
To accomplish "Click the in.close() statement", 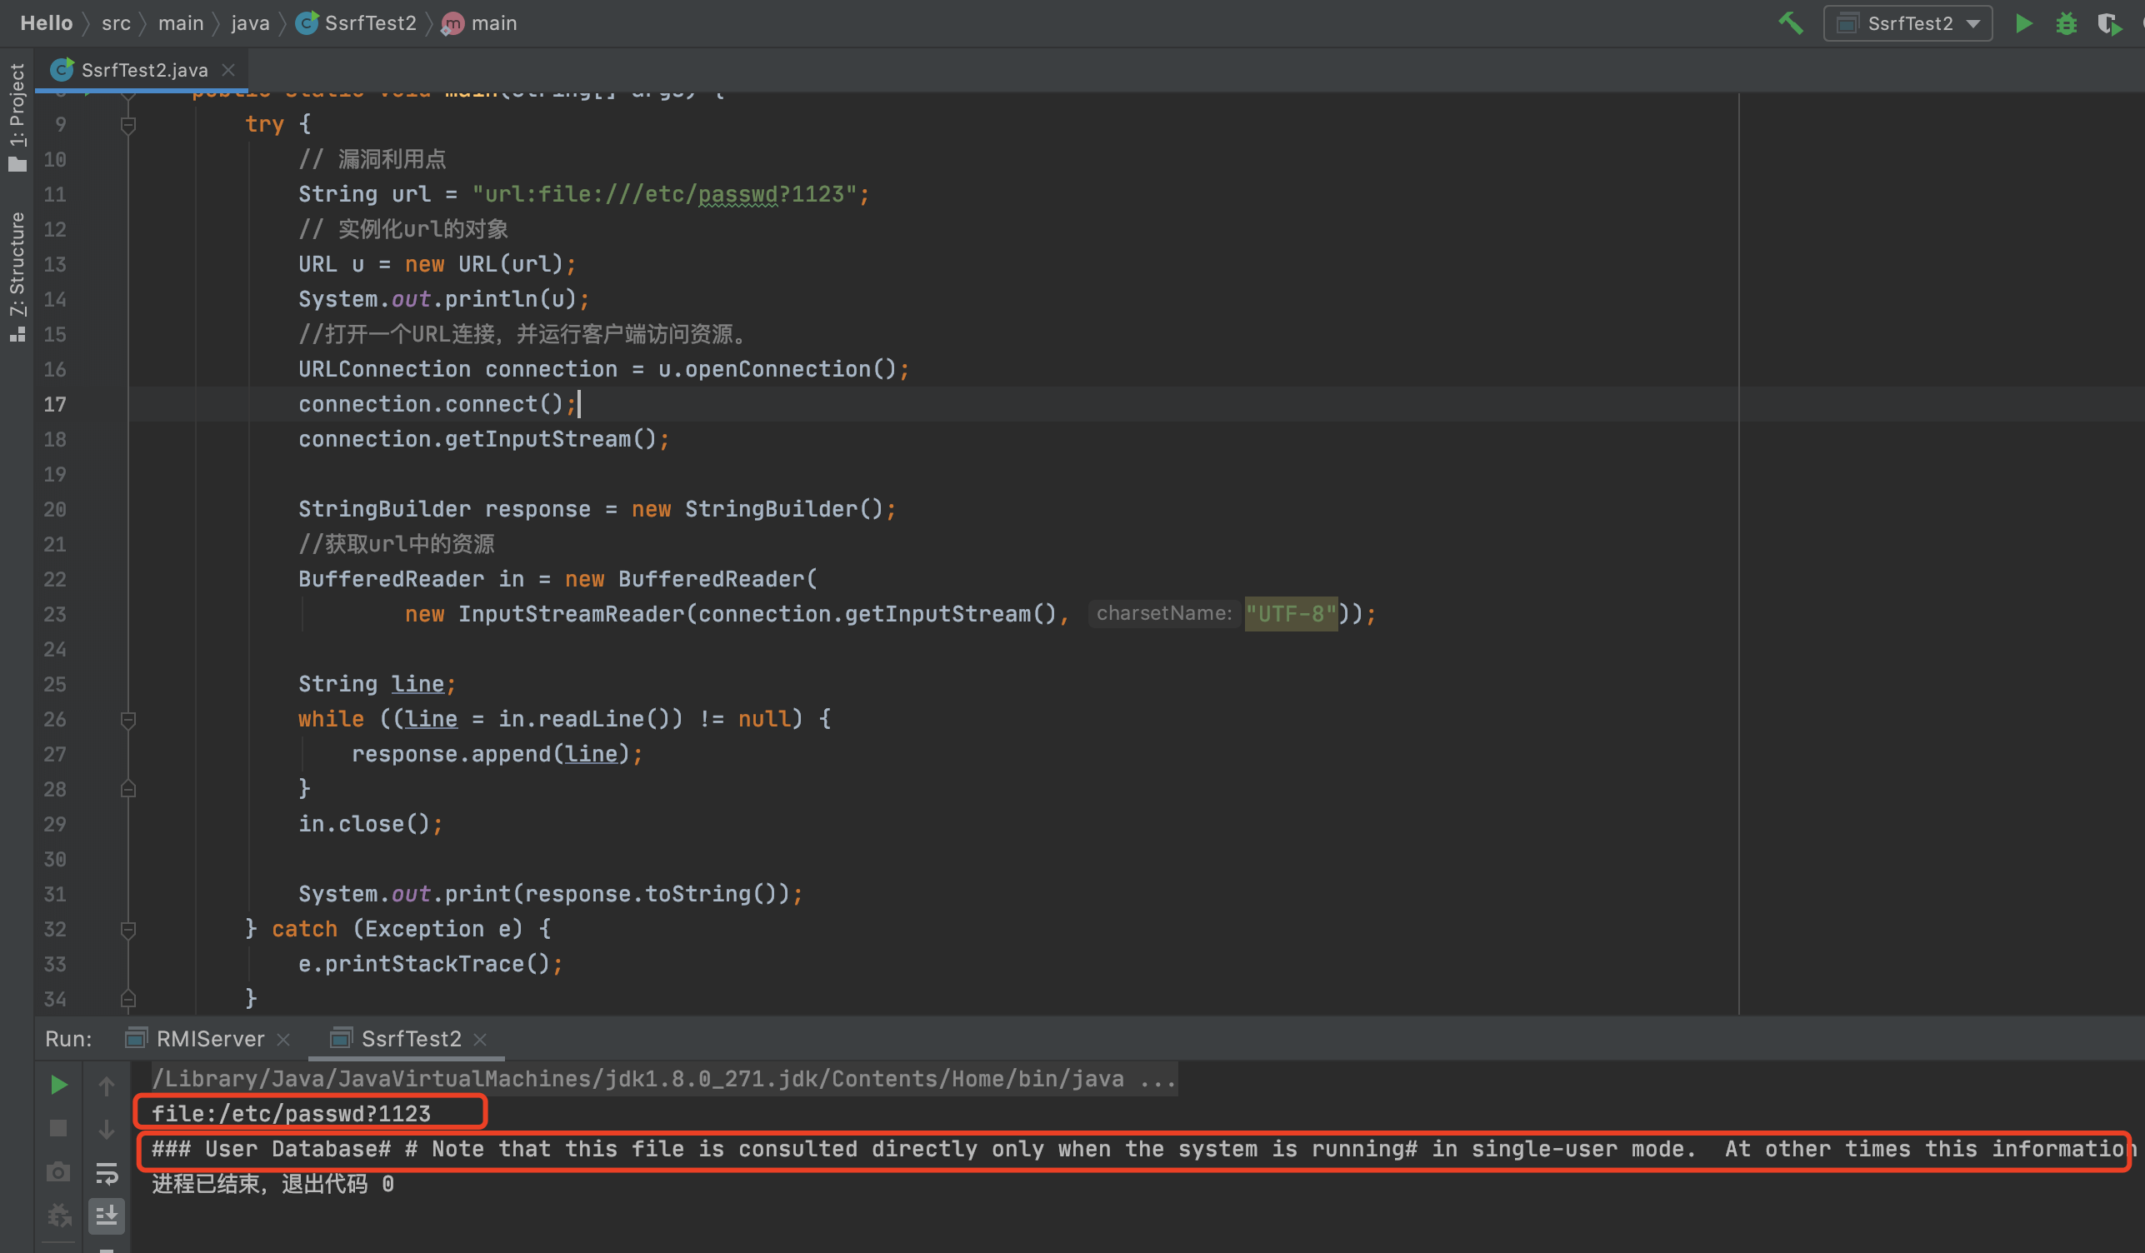I will [370, 824].
